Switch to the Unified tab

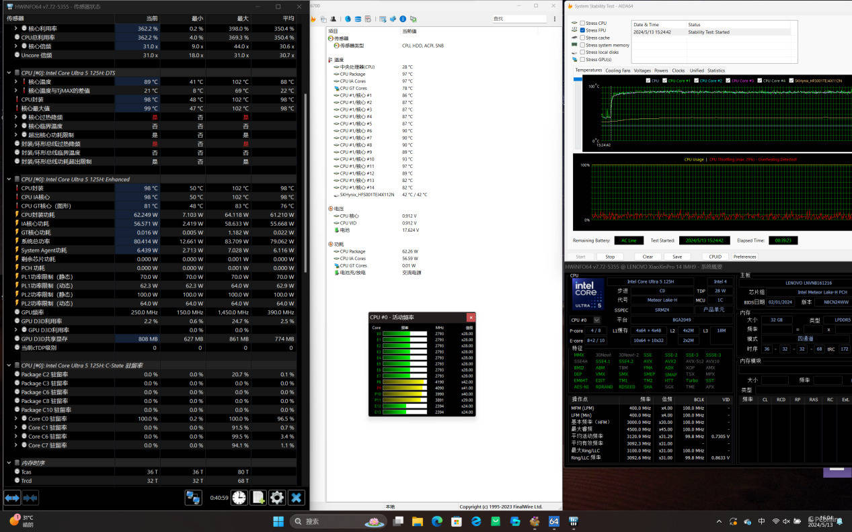[697, 71]
